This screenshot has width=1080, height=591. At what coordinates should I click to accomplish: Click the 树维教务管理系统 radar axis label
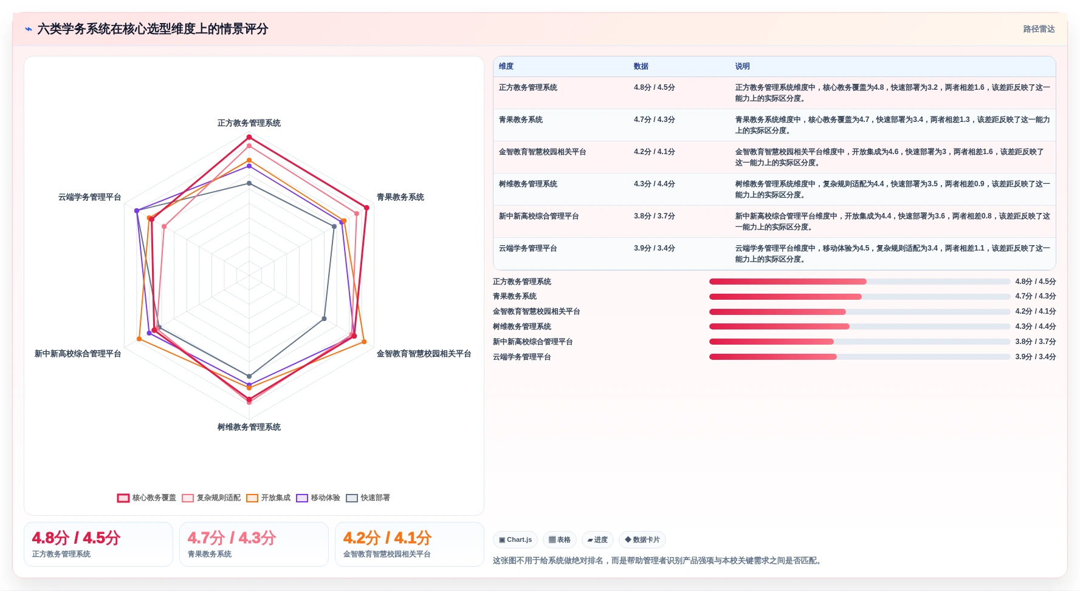(x=249, y=427)
